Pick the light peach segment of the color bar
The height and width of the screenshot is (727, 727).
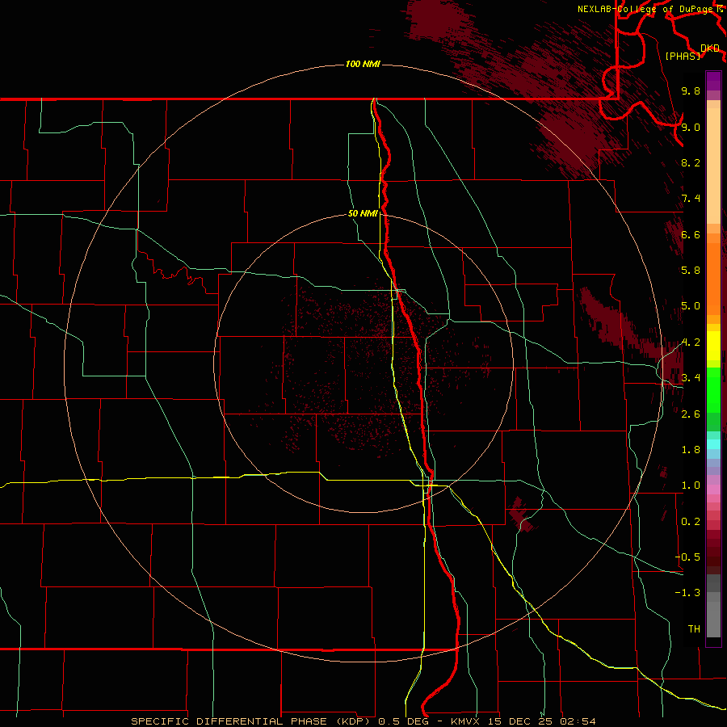(713, 166)
